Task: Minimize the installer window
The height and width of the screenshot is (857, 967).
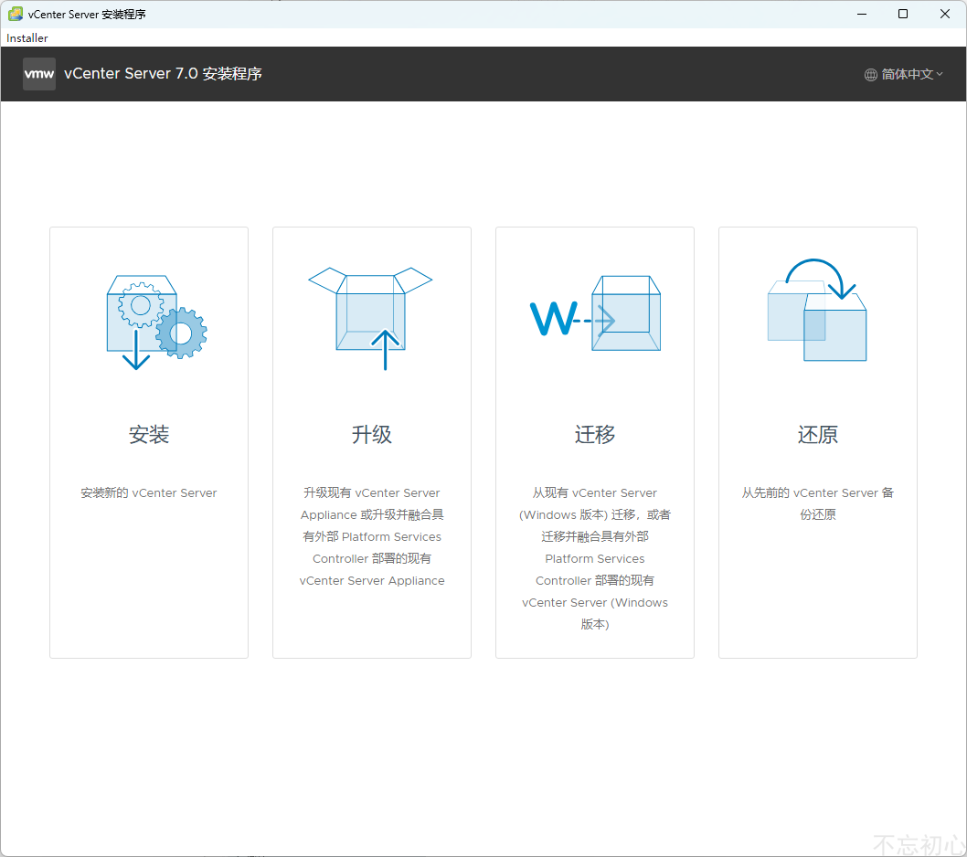Action: coord(862,14)
